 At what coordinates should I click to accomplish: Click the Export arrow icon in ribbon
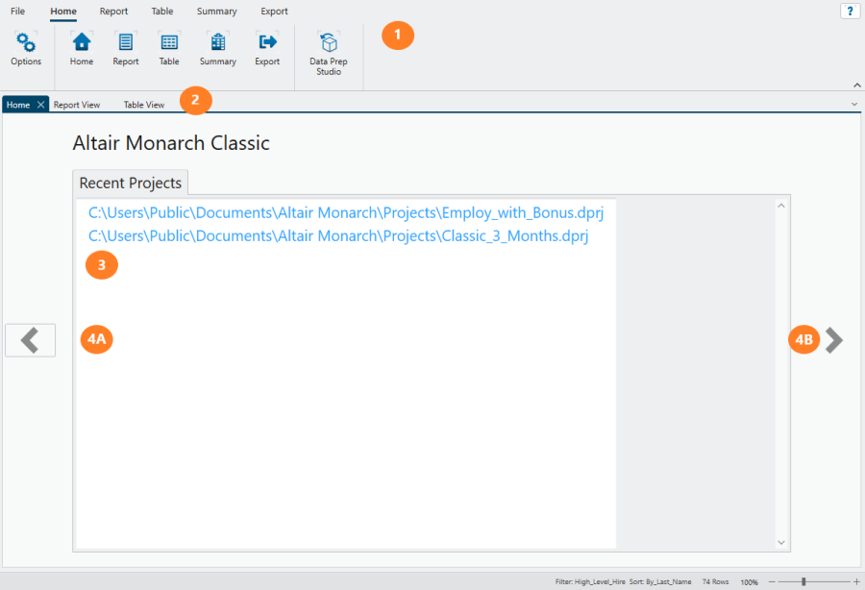click(267, 42)
